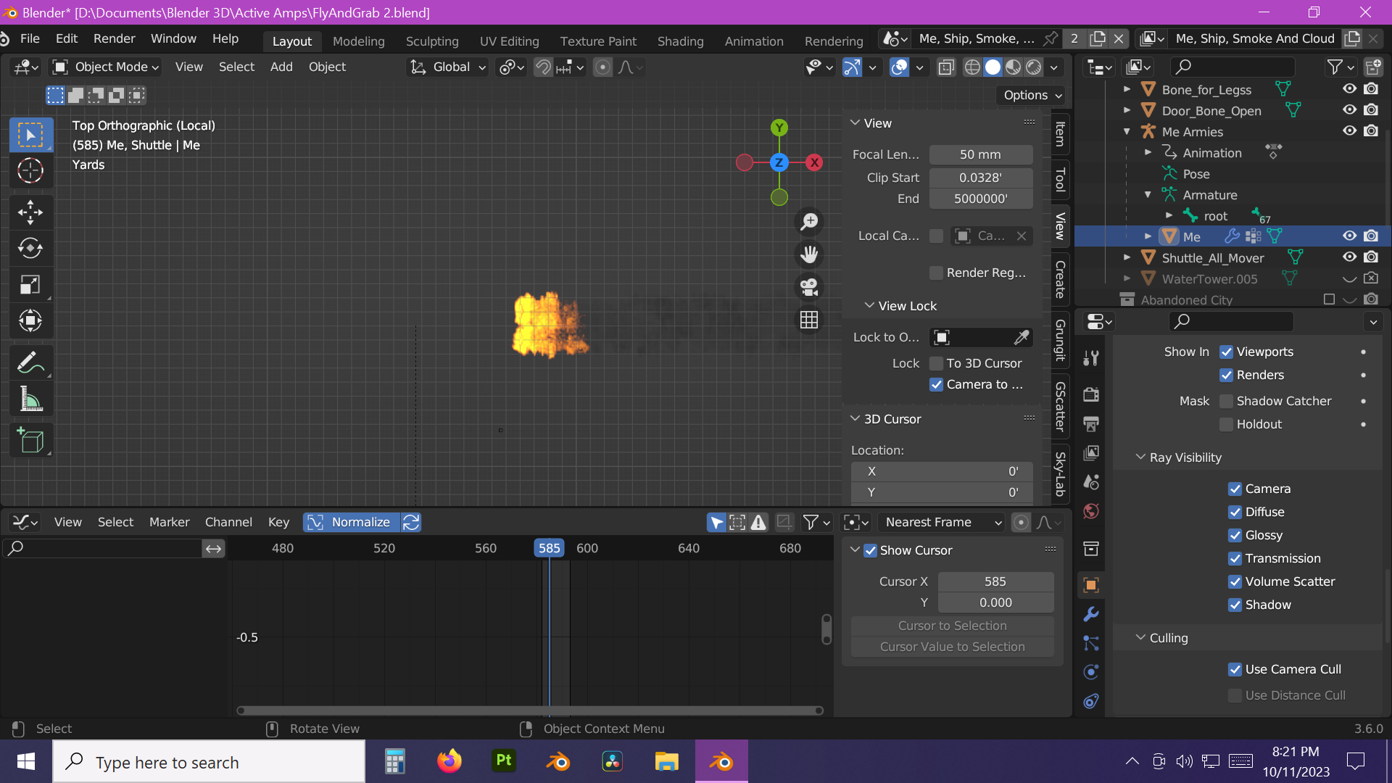Switch orthographic/perspective with grid icon

(x=809, y=320)
